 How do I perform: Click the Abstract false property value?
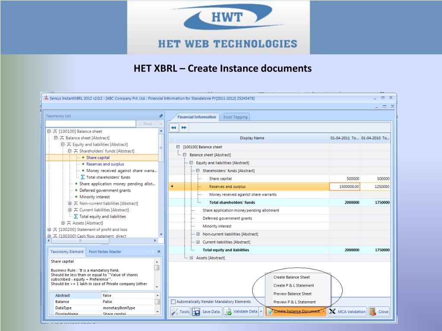[107, 296]
